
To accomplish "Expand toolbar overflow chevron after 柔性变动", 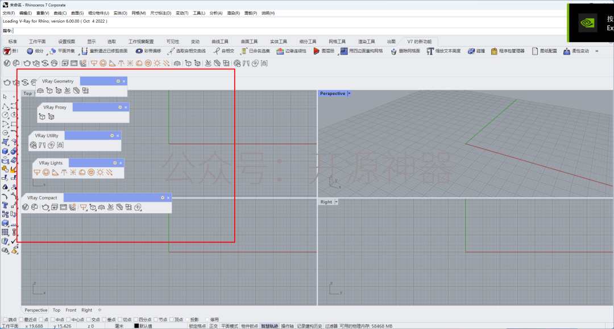I will click(x=597, y=51).
